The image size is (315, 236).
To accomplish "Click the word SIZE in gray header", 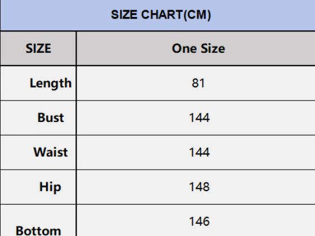I will (x=38, y=48).
